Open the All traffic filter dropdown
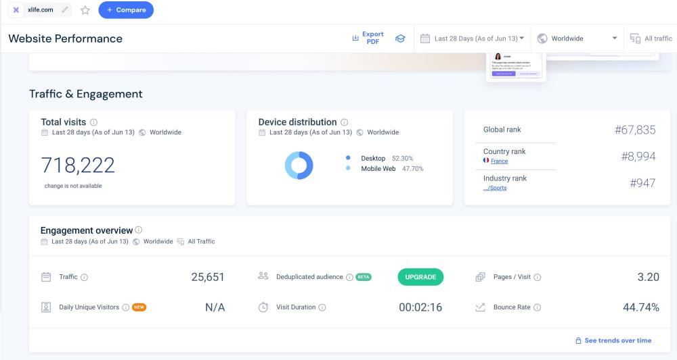The width and height of the screenshot is (677, 360). [x=651, y=38]
